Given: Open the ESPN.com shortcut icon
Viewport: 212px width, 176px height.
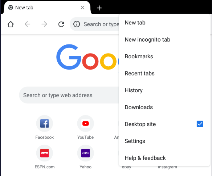Looking at the screenshot, I should 45,153.
